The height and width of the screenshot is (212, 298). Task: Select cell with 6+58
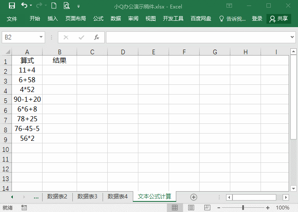[27, 80]
